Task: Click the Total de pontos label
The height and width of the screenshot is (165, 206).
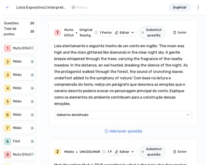Action: (10, 31)
